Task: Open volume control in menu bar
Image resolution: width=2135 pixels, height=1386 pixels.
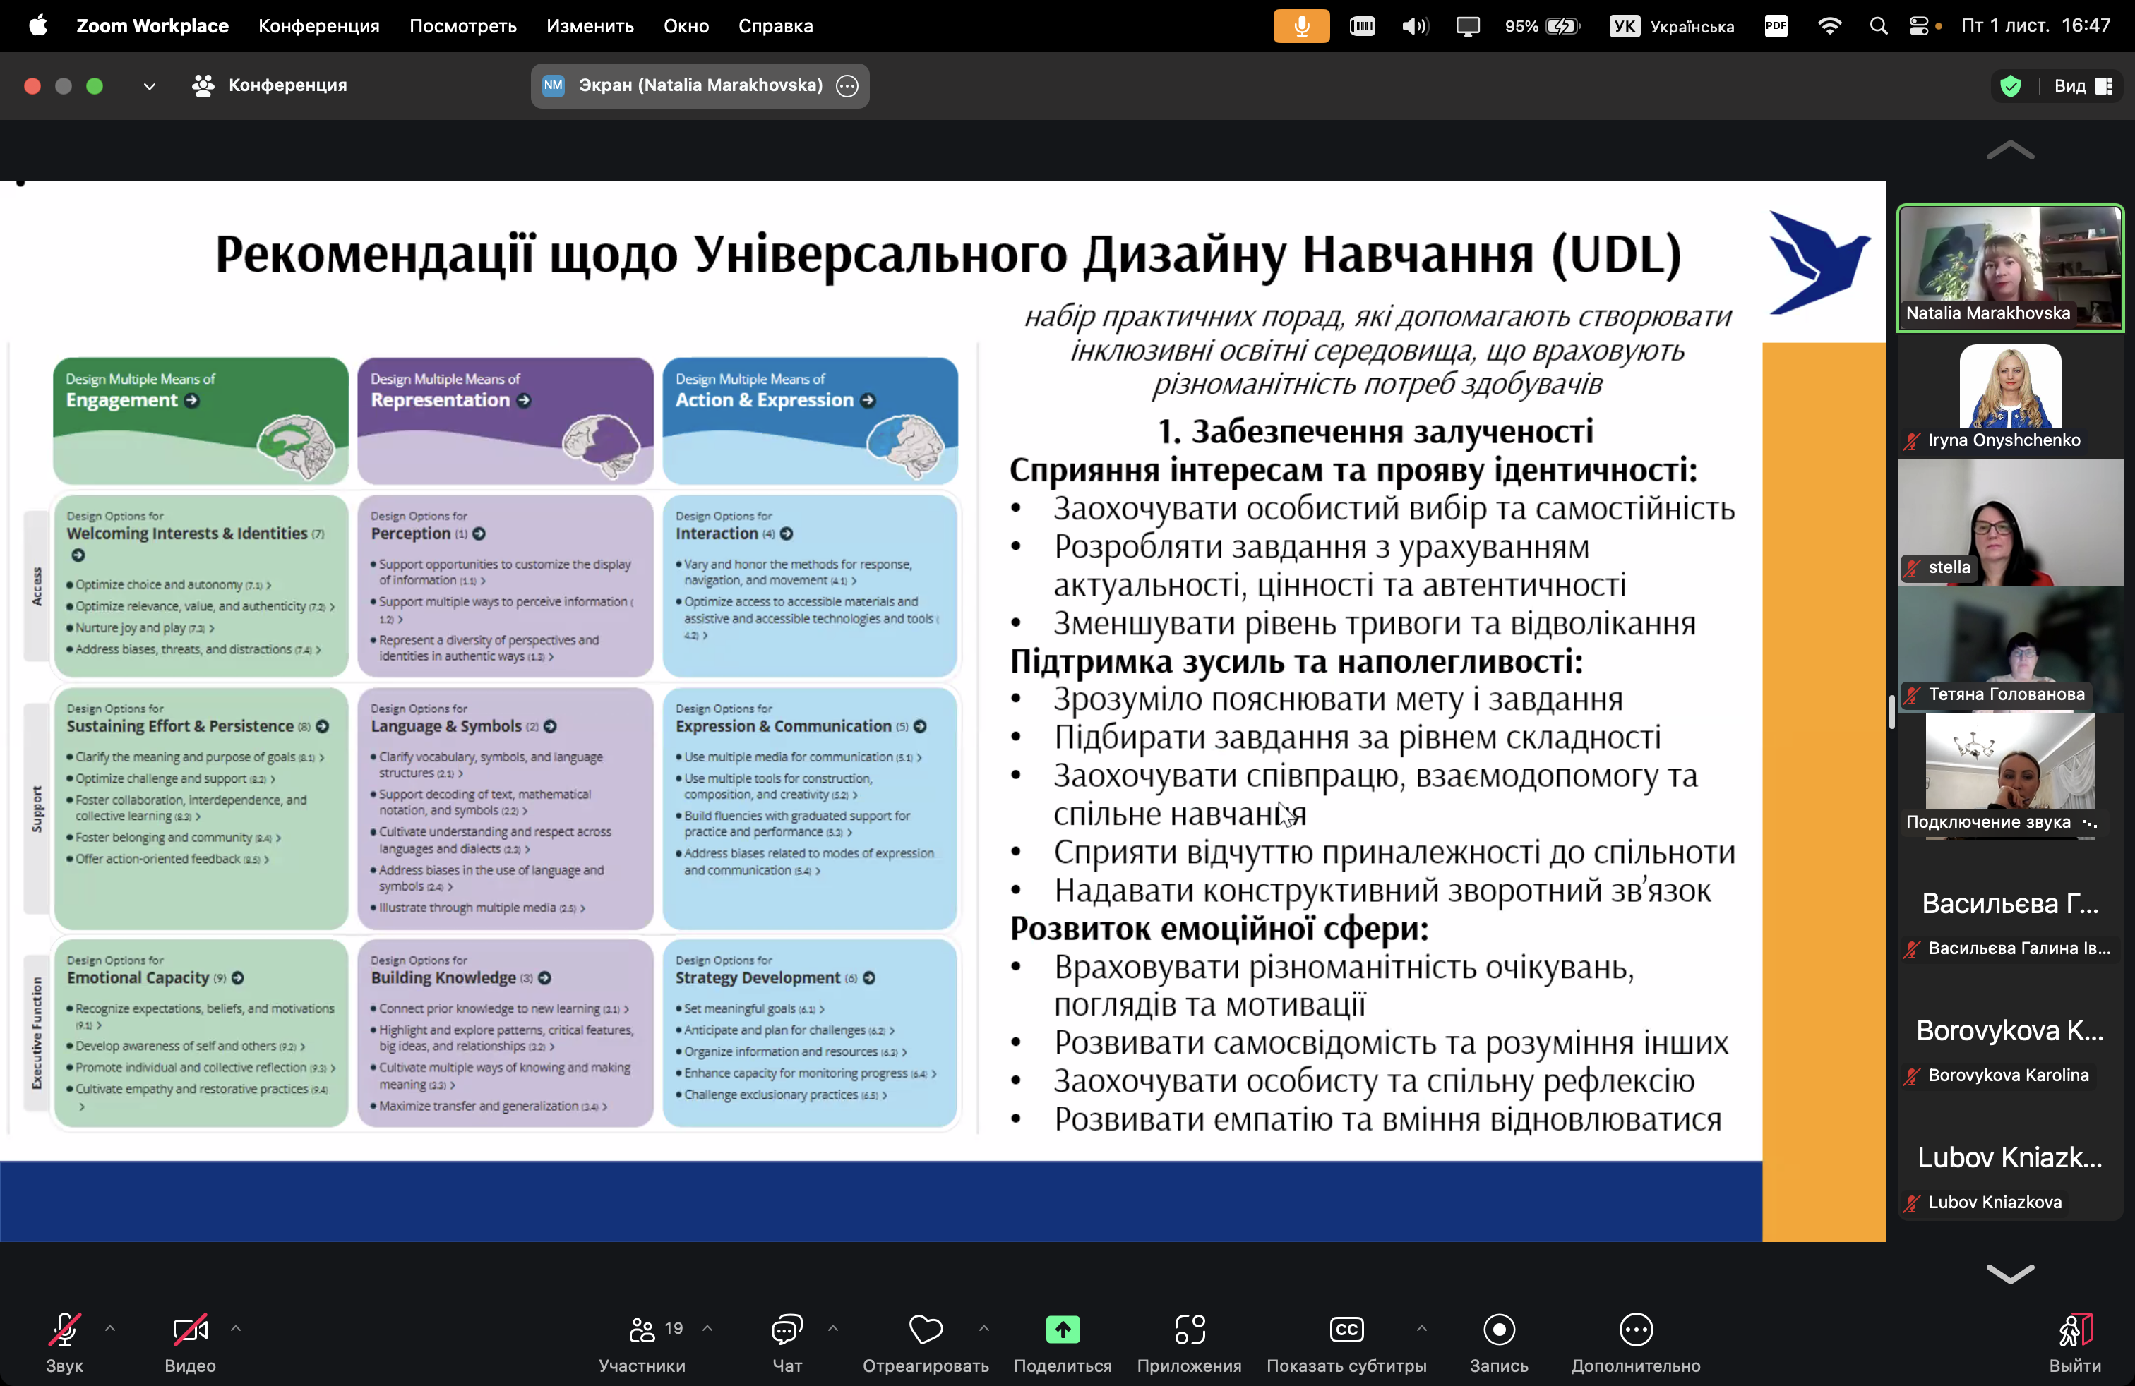Action: pos(1415,26)
